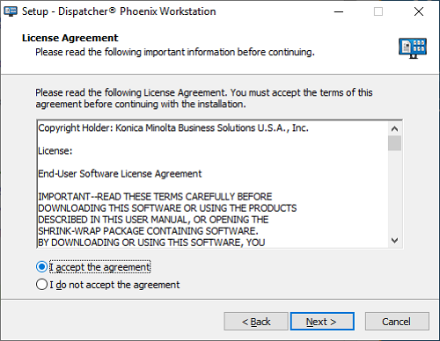Proceed with the Next button
The height and width of the screenshot is (341, 440).
pyautogui.click(x=322, y=322)
